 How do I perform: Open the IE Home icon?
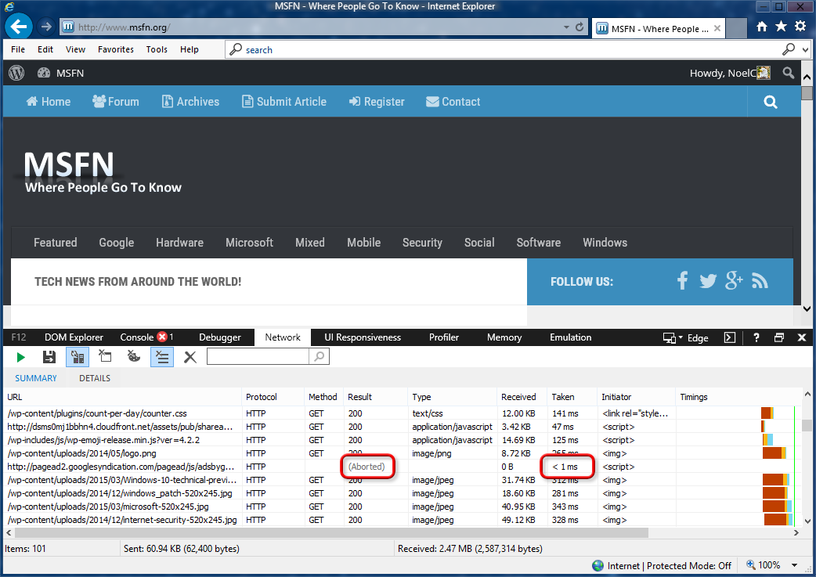point(761,27)
